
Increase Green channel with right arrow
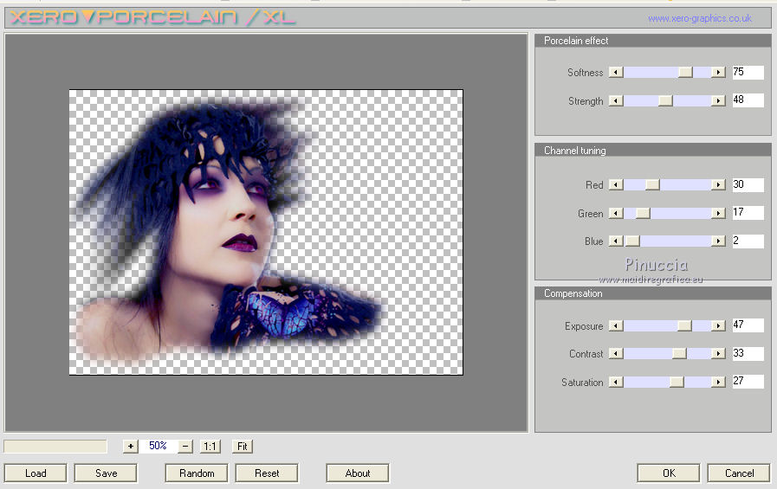point(718,213)
